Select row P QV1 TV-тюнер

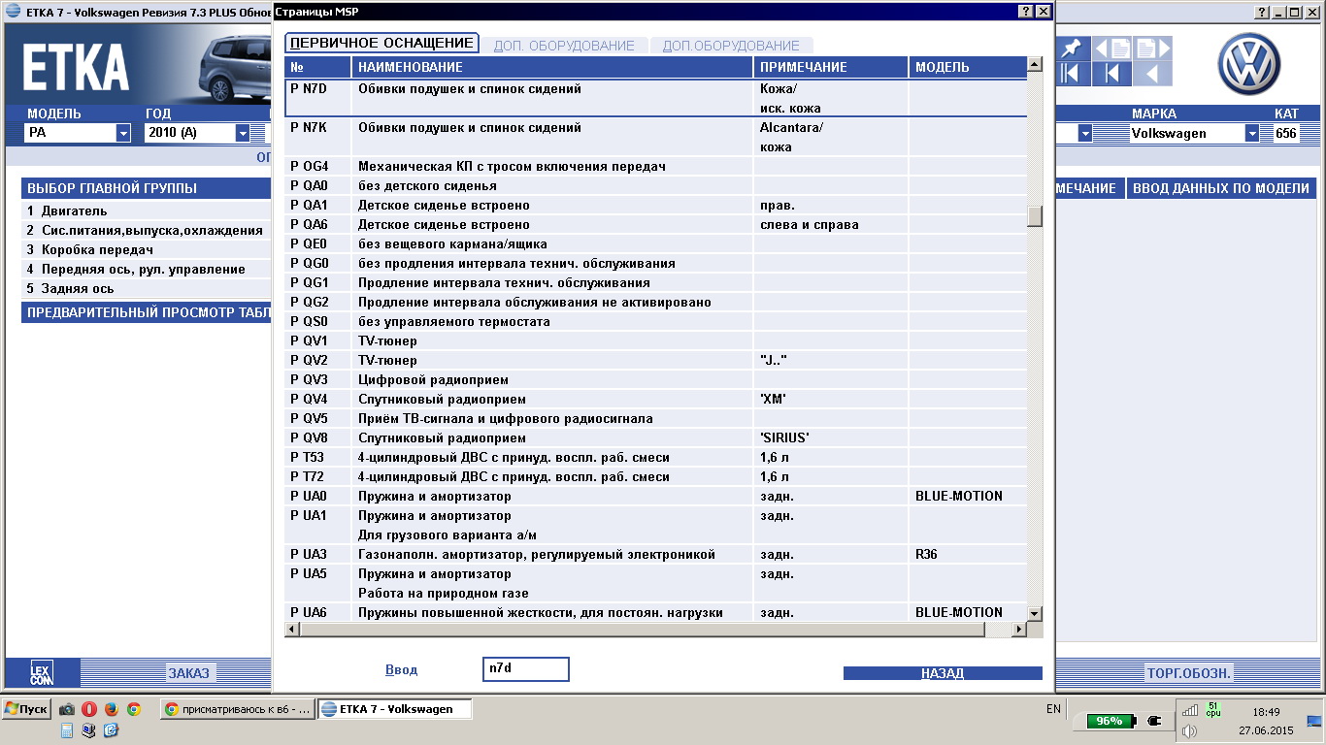(656, 341)
